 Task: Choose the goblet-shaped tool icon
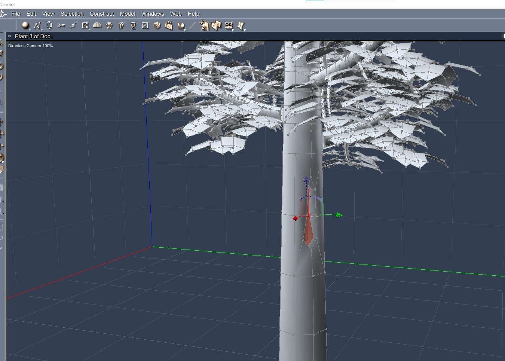coord(133,25)
